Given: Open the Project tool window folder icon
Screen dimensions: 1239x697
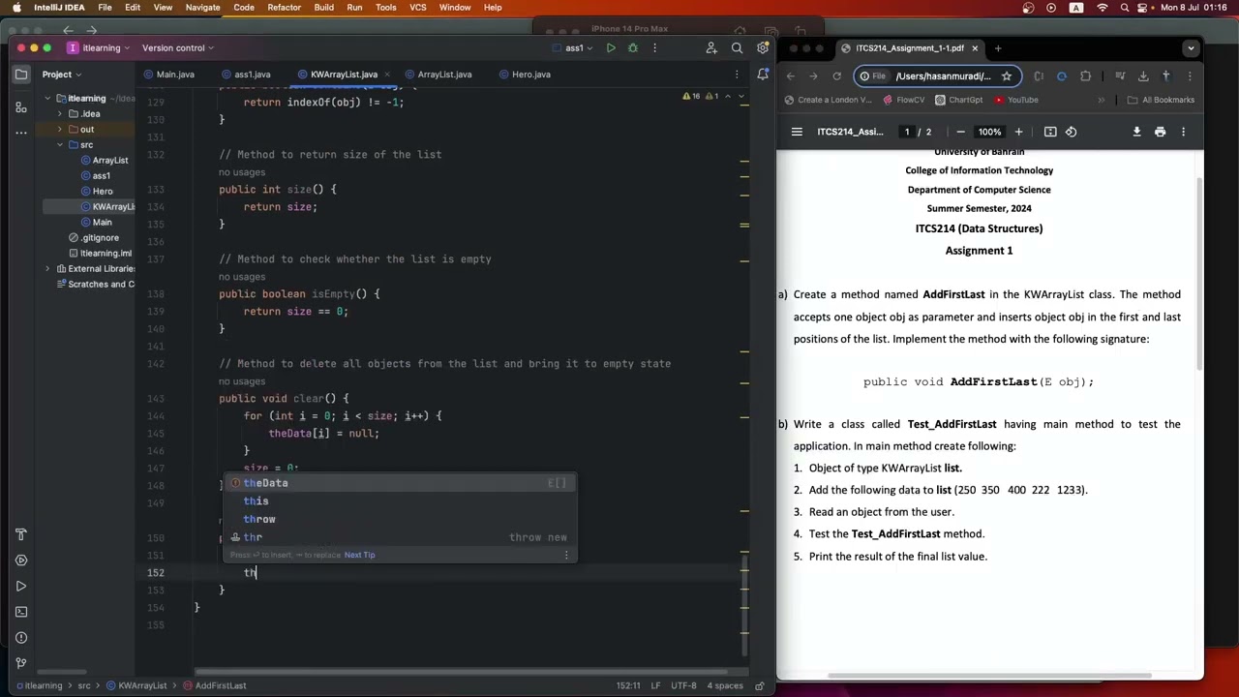Looking at the screenshot, I should coord(21,75).
